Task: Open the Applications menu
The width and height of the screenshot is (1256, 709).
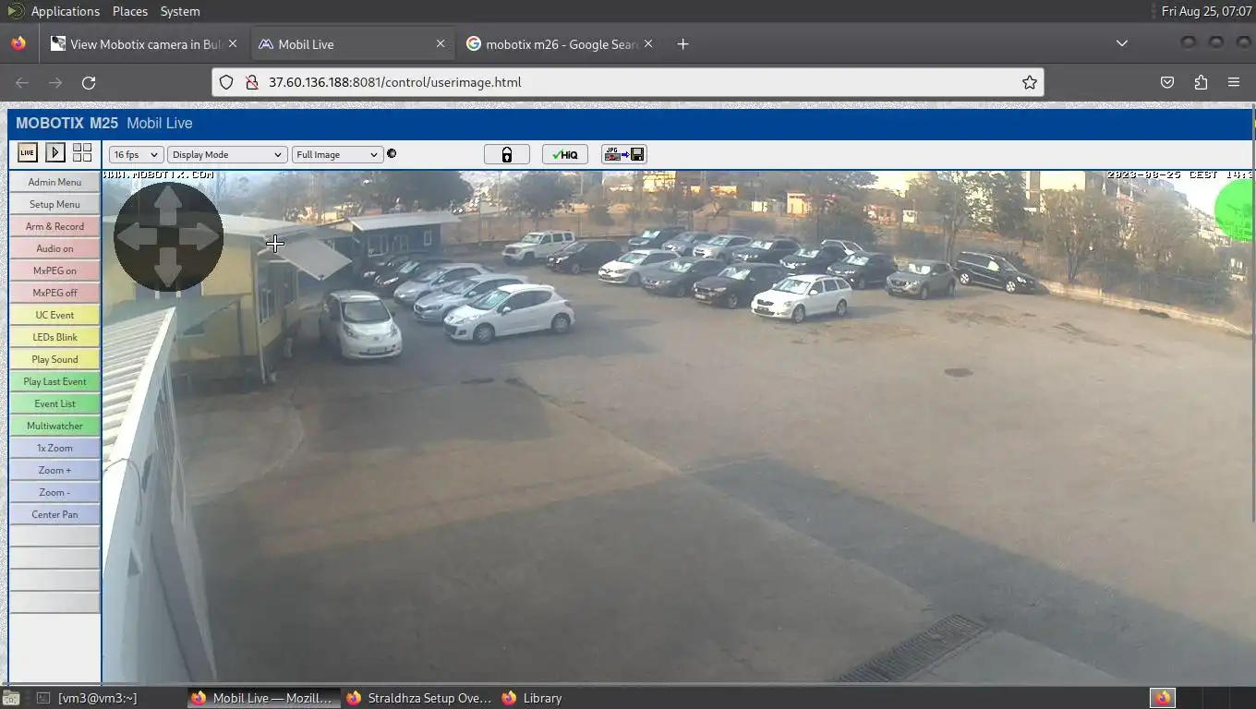Action: 65,11
